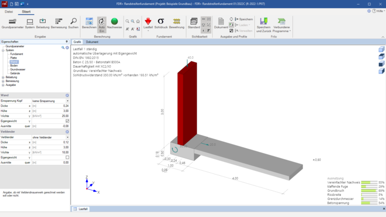Enable the Verblender Eigengewicht checkbox
This screenshot has width=386, height=217.
pyautogui.click(x=67, y=157)
